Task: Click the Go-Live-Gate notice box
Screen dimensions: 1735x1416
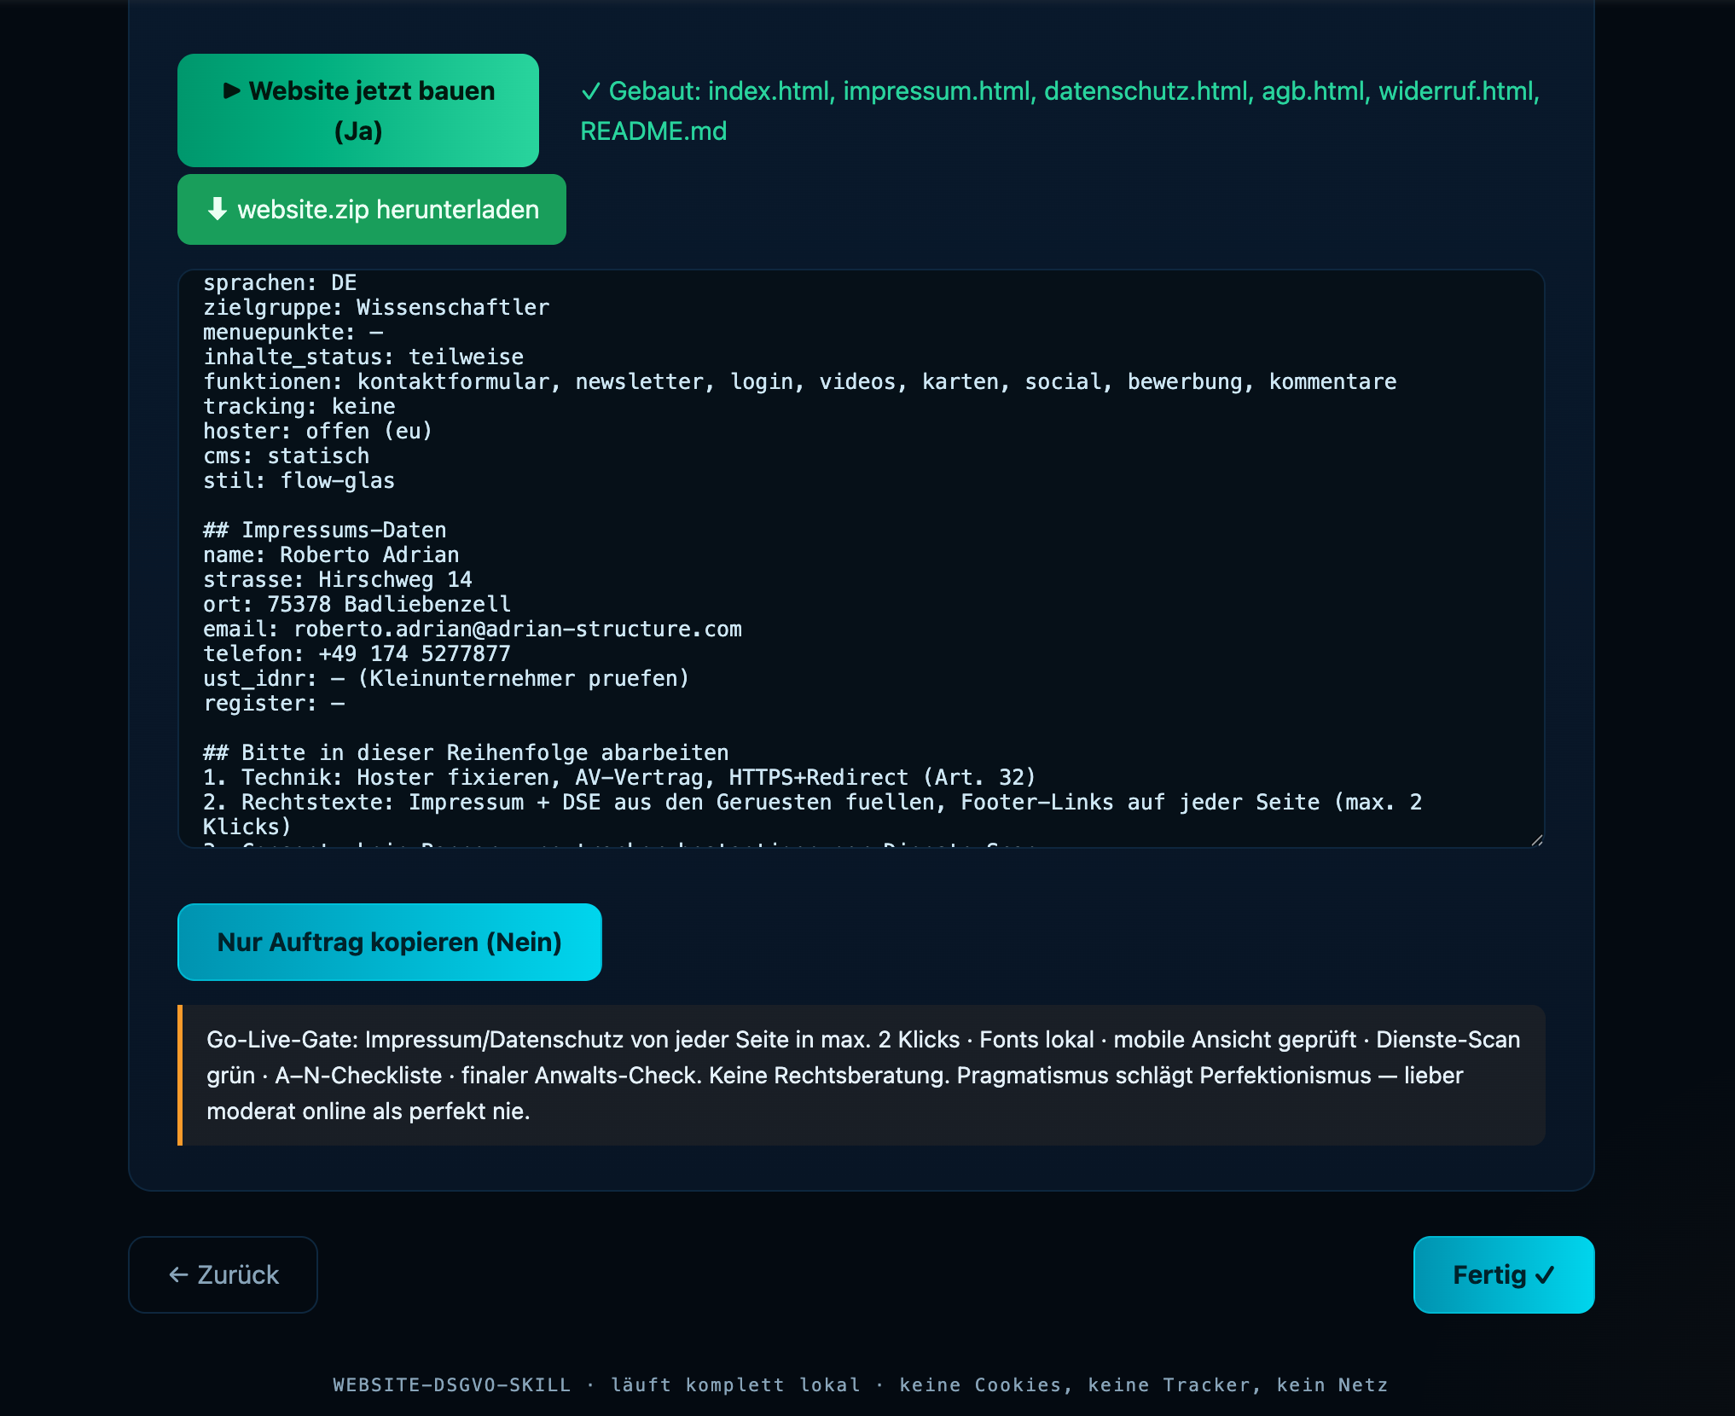Action: [x=862, y=1075]
